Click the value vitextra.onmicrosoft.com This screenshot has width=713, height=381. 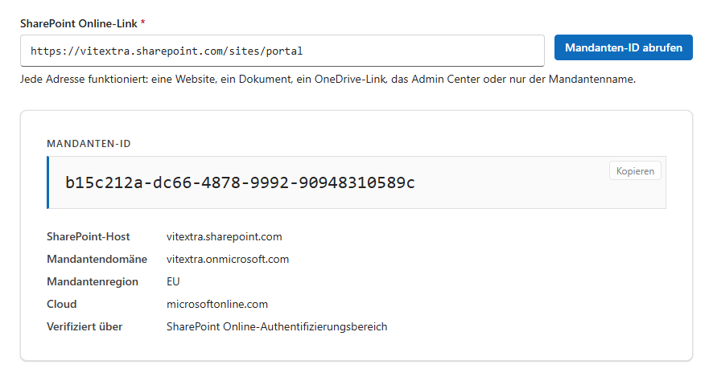(x=228, y=260)
